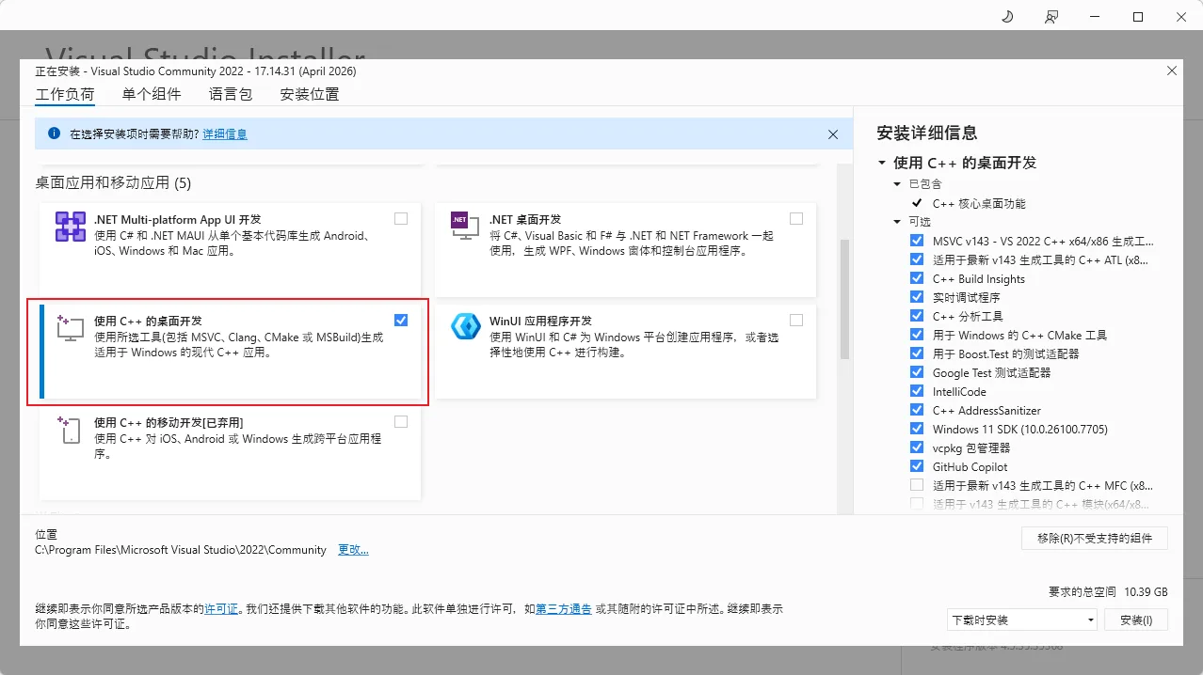The image size is (1203, 675).
Task: Open the 下载时安装 dropdown
Action: [1022, 620]
